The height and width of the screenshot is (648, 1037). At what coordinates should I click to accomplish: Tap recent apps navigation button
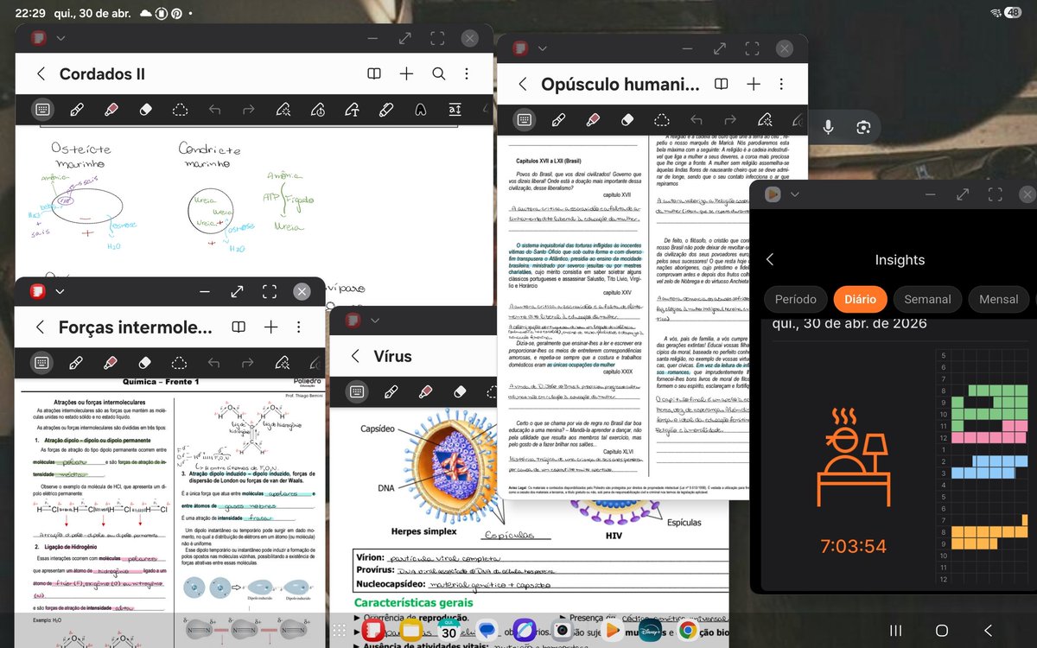click(896, 631)
